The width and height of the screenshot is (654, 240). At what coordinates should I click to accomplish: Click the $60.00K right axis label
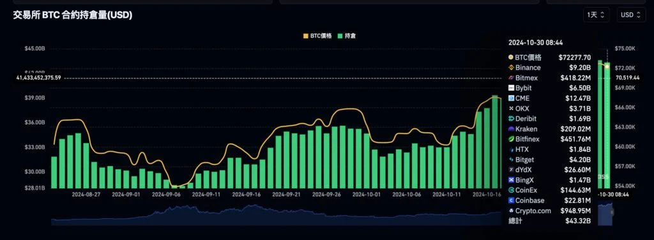[625, 147]
